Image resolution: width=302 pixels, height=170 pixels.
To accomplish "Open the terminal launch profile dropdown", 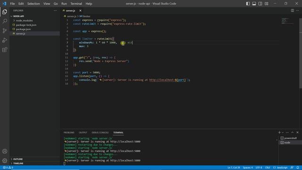I will click(283, 132).
